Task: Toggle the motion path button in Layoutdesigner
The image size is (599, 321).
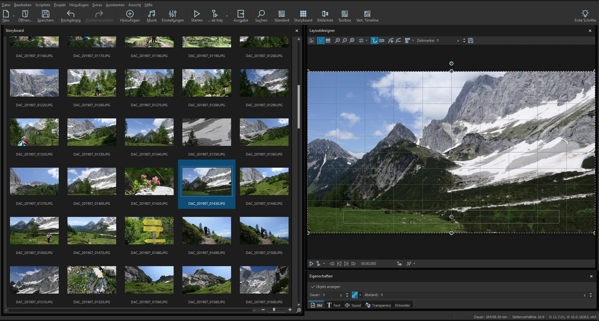Action: tap(374, 41)
